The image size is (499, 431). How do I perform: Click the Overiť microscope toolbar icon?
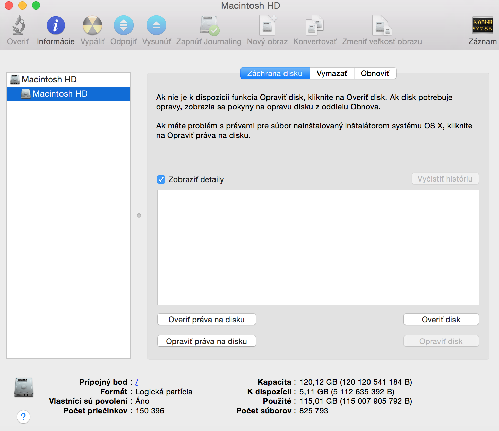point(18,26)
